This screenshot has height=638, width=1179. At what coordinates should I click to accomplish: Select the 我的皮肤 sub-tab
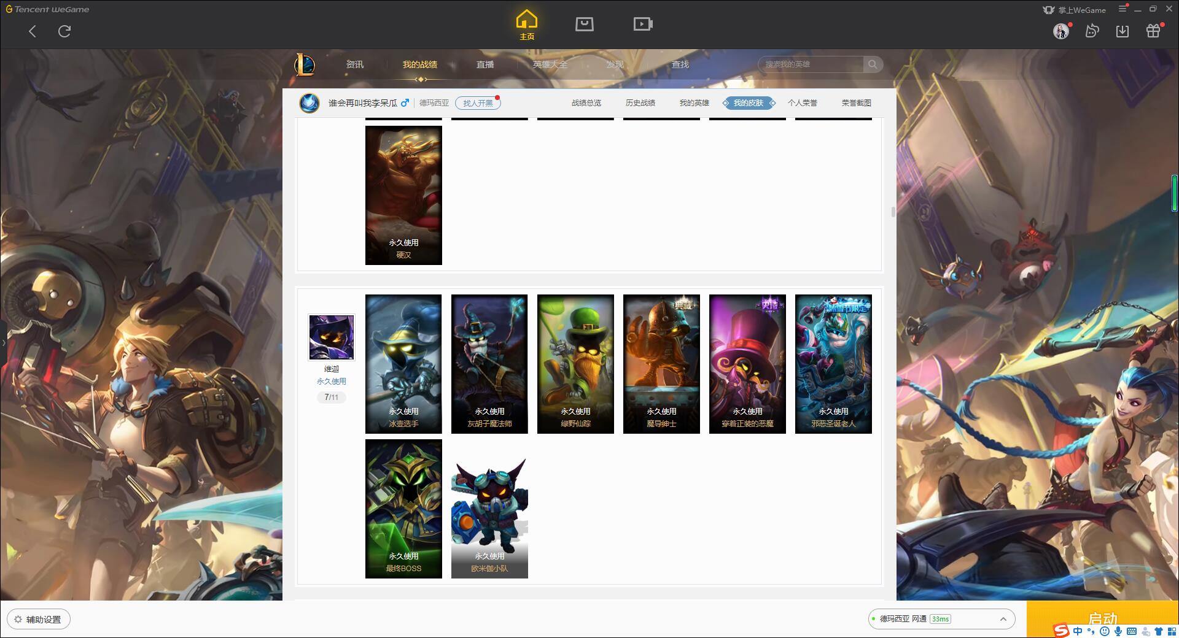[x=749, y=103]
